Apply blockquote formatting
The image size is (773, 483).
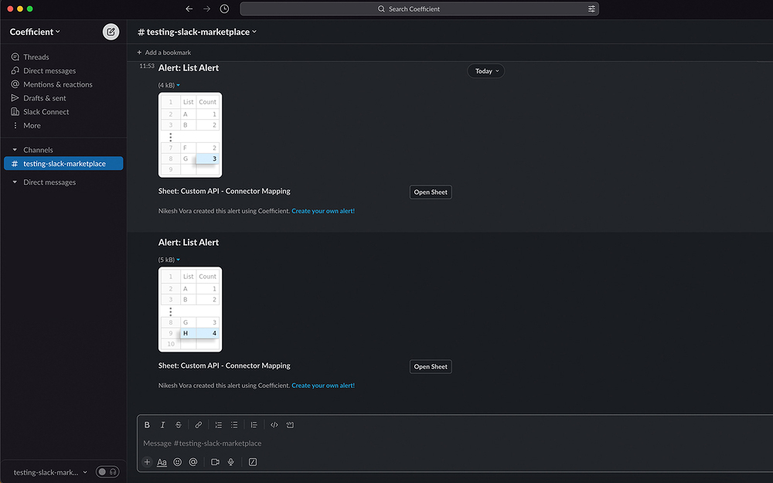click(x=254, y=425)
